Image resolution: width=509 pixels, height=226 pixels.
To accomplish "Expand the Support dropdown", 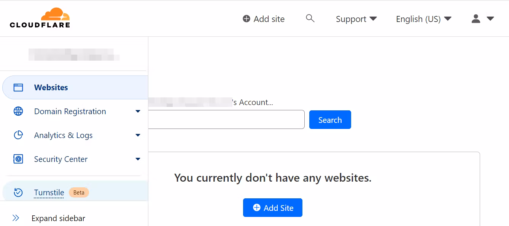I will (356, 19).
